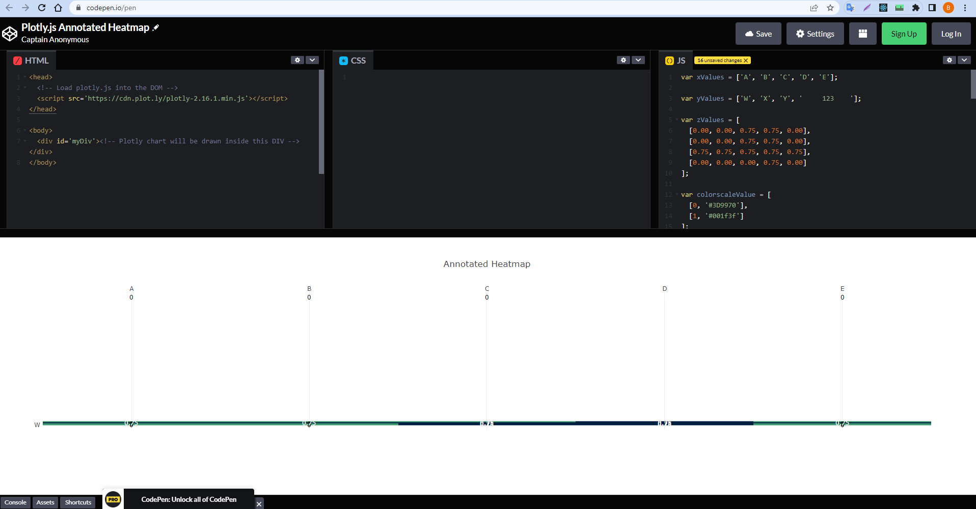976x509 pixels.
Task: Open the Shortcuts tab
Action: [x=77, y=502]
